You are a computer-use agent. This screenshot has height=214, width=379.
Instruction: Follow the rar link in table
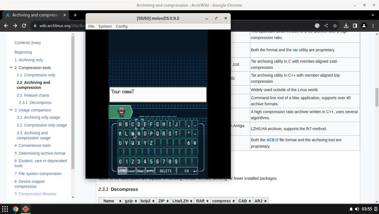coord(295,50)
